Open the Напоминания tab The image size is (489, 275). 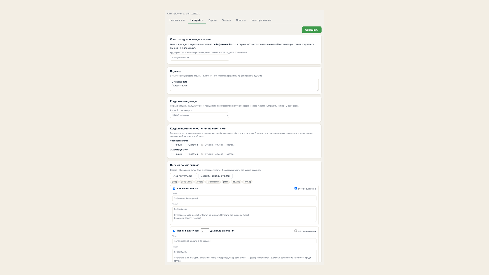pos(177,20)
